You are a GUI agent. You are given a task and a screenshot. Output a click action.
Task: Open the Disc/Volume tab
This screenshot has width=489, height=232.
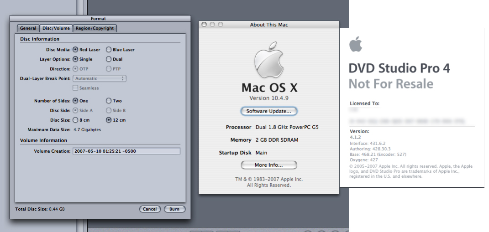pyautogui.click(x=56, y=28)
